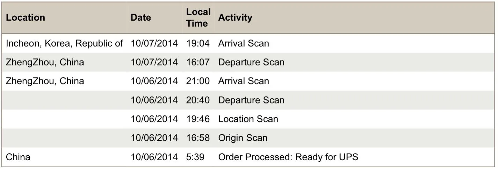Click the Incheon row's Arrival Scan text

244,44
